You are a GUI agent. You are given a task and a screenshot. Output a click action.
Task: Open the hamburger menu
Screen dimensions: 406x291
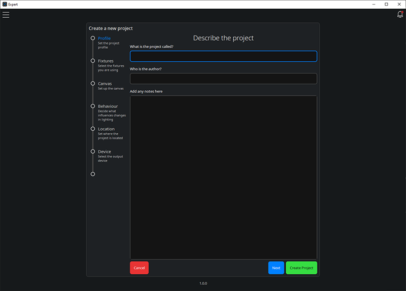(x=6, y=15)
